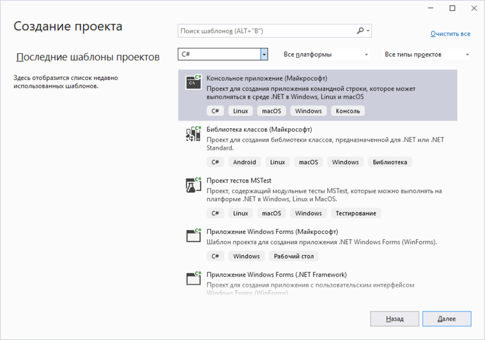Click the MSTest project description text
The width and height of the screenshot is (485, 340).
click(x=324, y=195)
